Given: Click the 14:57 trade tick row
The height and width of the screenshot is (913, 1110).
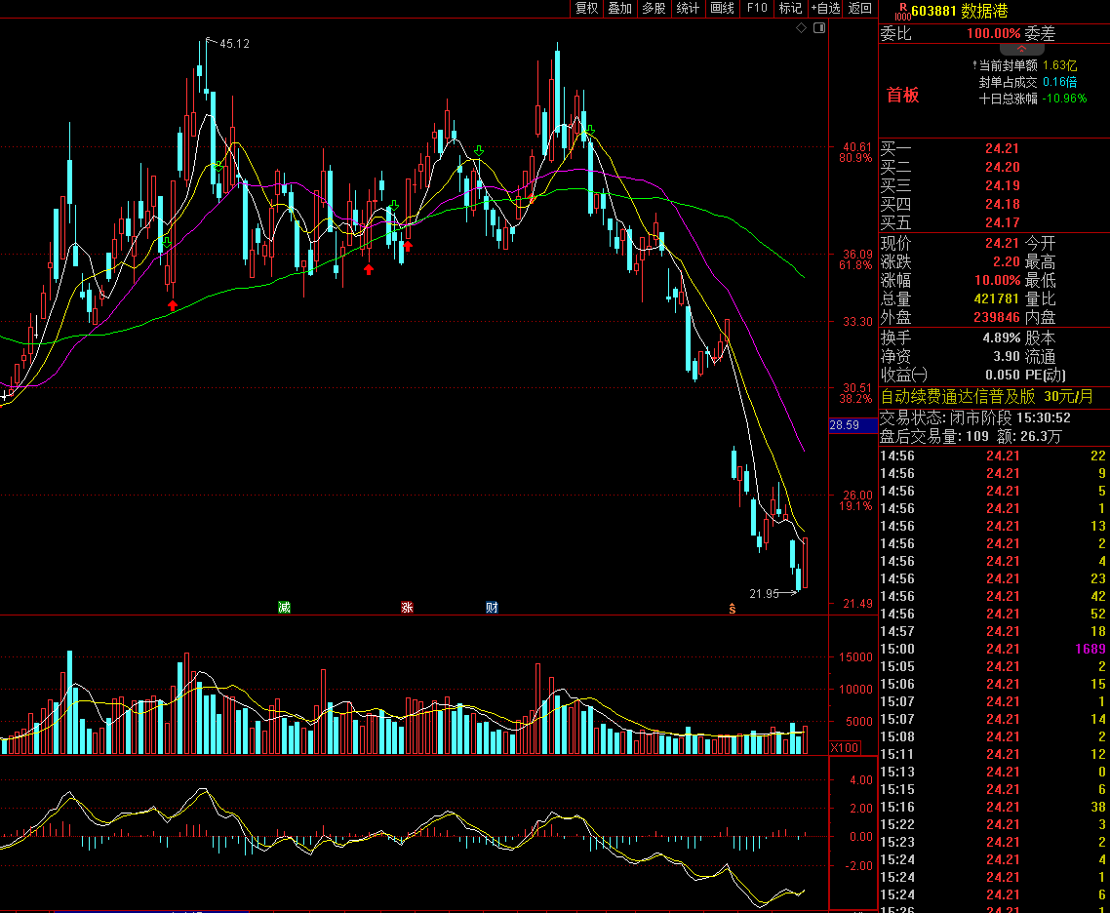Looking at the screenshot, I should click(x=993, y=631).
